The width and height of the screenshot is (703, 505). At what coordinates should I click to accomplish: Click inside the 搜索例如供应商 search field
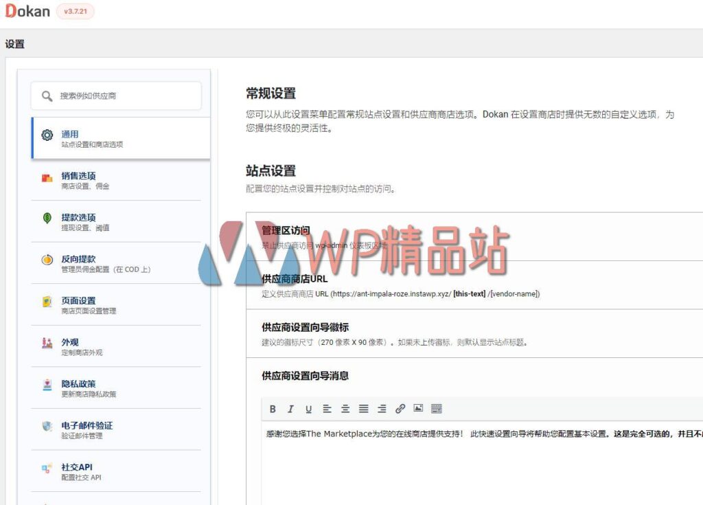pos(110,96)
